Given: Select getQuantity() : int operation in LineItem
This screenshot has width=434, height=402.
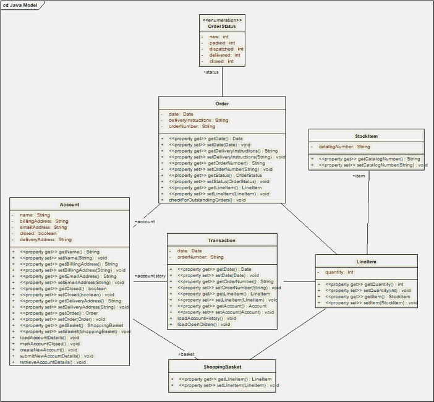Looking at the screenshot, I should pyautogui.click(x=364, y=284).
